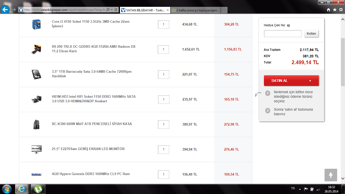Screen dimensions: 345x194
Task: Open the browser Home icon
Action: coord(329,10)
